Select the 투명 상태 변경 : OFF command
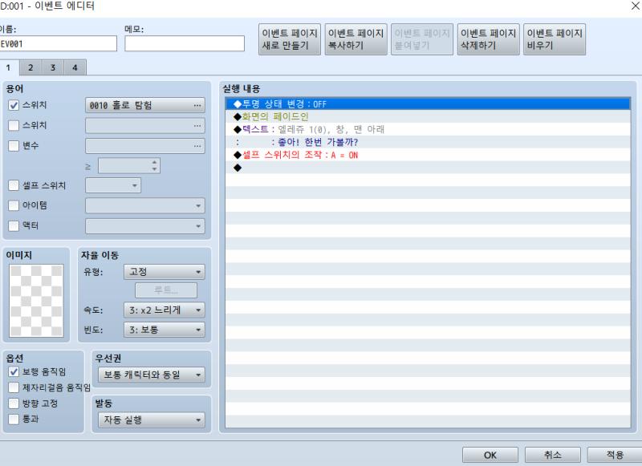This screenshot has width=642, height=466. point(428,104)
